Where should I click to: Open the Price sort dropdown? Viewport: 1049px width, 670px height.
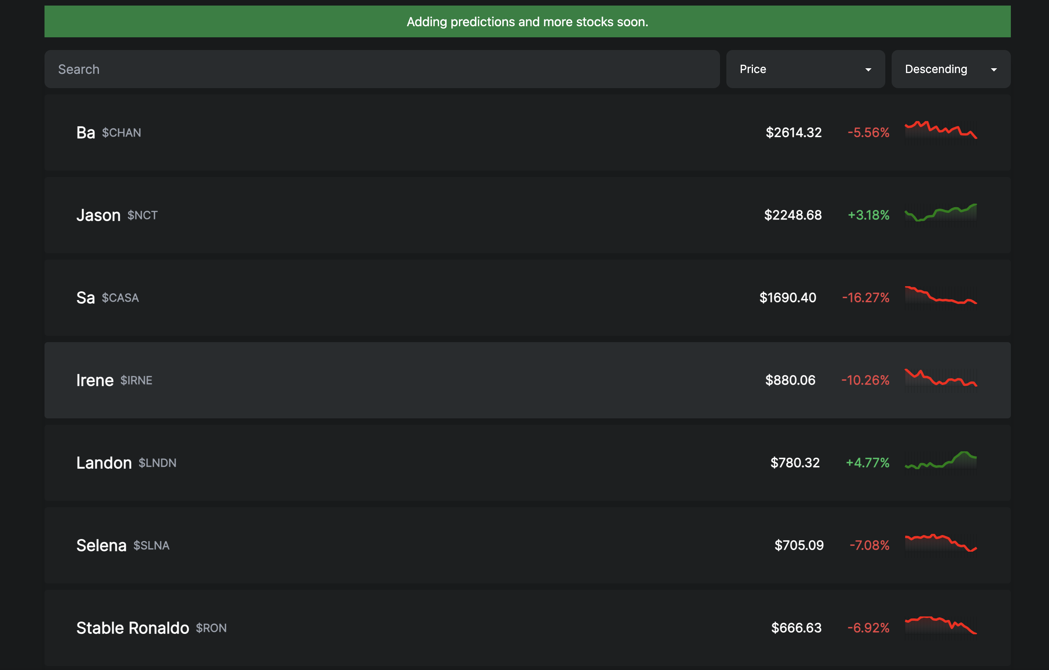tap(805, 69)
